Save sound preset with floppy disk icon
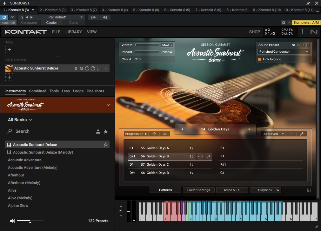This screenshot has width=321, height=231. pos(293,45)
